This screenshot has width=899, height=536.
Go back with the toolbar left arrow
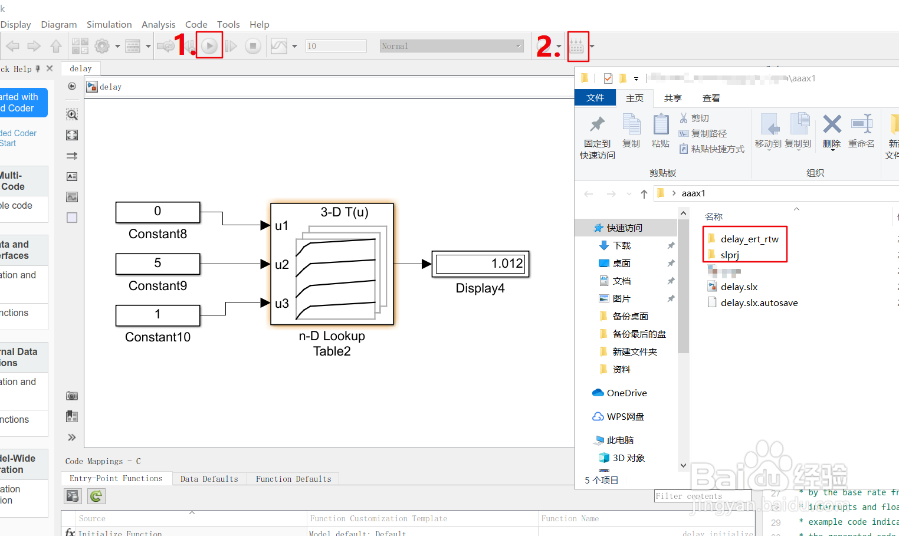pos(12,46)
